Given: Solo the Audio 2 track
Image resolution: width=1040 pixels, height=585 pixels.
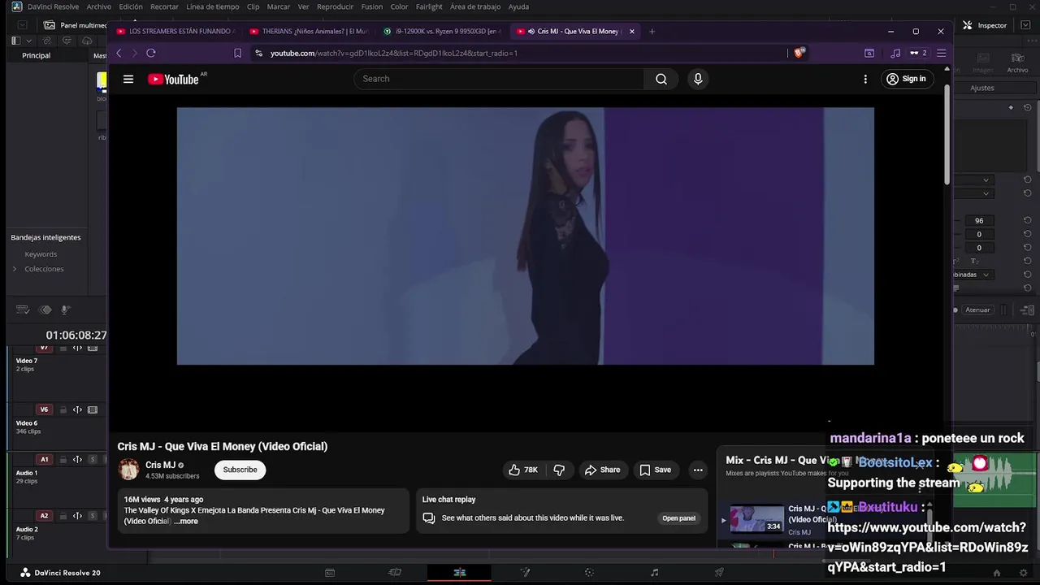Looking at the screenshot, I should (x=93, y=516).
